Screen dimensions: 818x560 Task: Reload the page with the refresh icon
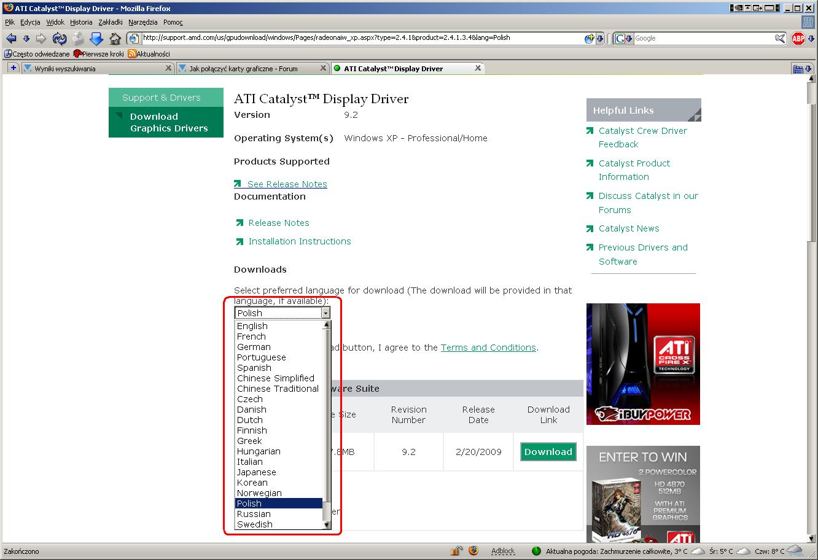pos(59,39)
